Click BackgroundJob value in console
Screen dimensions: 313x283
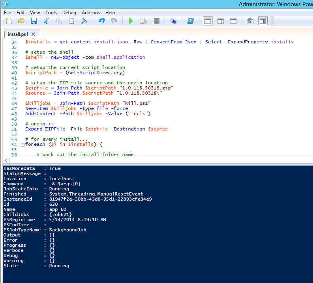pyautogui.click(x=67, y=230)
